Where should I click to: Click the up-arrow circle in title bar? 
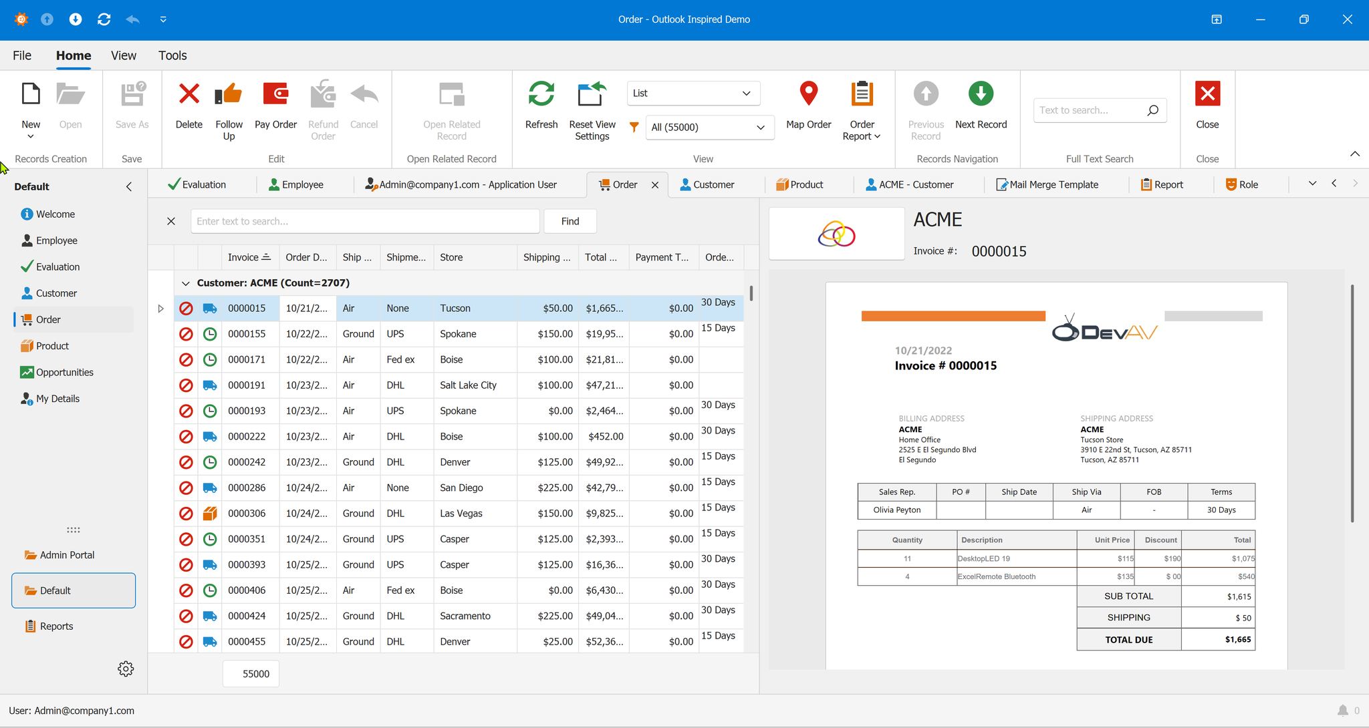(x=47, y=19)
